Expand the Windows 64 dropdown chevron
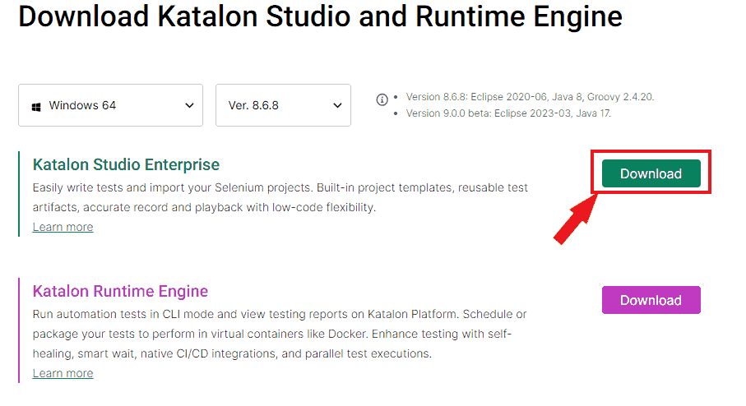746x406 pixels. (x=189, y=106)
